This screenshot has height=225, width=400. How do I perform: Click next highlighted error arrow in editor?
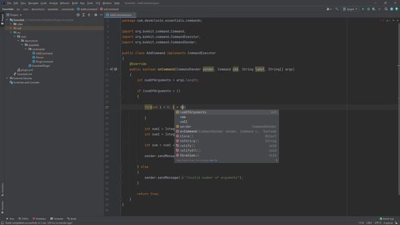coord(397,21)
